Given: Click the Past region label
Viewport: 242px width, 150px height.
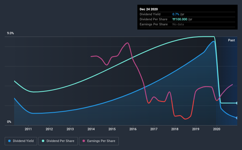Looking at the screenshot, I should point(231,40).
